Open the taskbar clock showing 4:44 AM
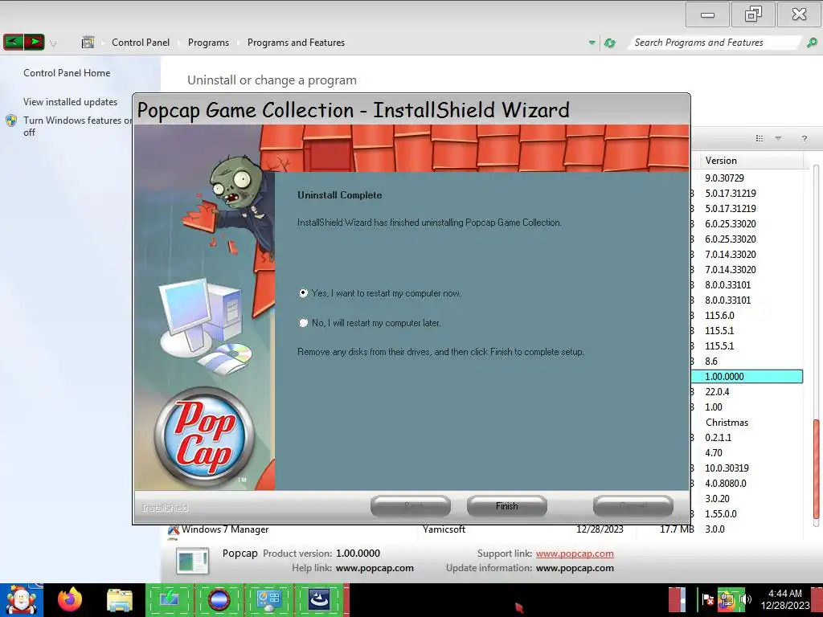This screenshot has height=617, width=823. (x=785, y=599)
